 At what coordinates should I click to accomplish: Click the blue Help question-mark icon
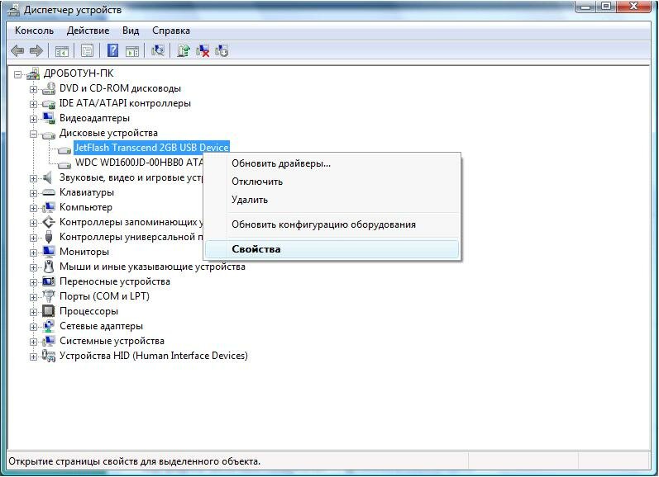coord(112,51)
